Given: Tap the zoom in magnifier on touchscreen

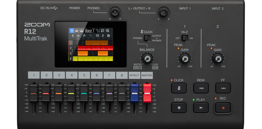Looking at the screenshot, I should point(108,31).
